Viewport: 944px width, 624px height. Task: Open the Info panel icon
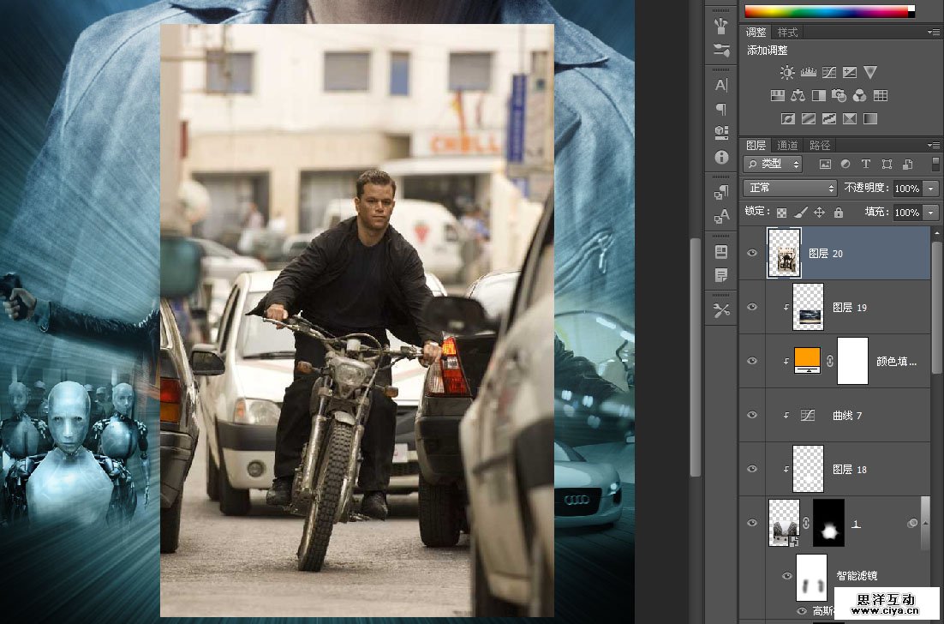coord(721,158)
